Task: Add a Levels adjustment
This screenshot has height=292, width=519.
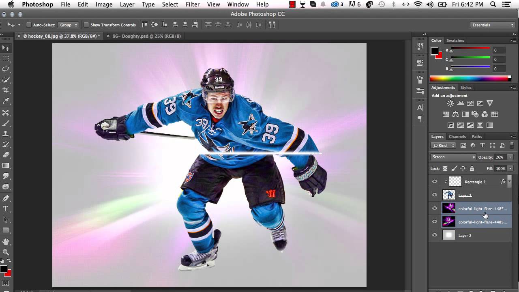Action: [x=460, y=103]
